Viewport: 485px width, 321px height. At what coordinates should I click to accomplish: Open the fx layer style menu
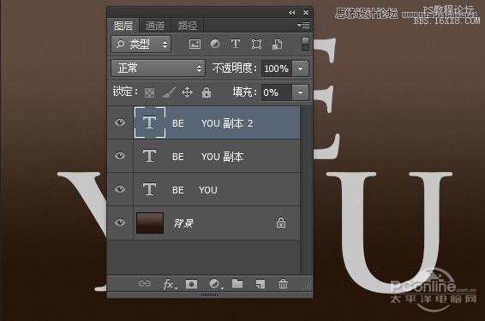tap(170, 284)
